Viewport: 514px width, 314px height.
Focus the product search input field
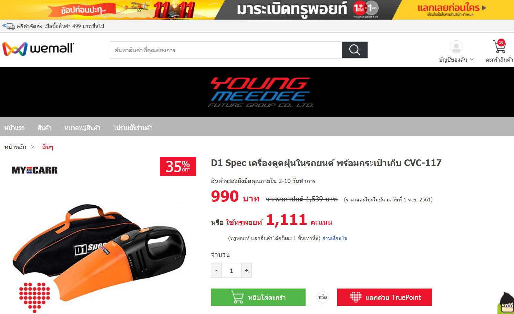coord(226,50)
